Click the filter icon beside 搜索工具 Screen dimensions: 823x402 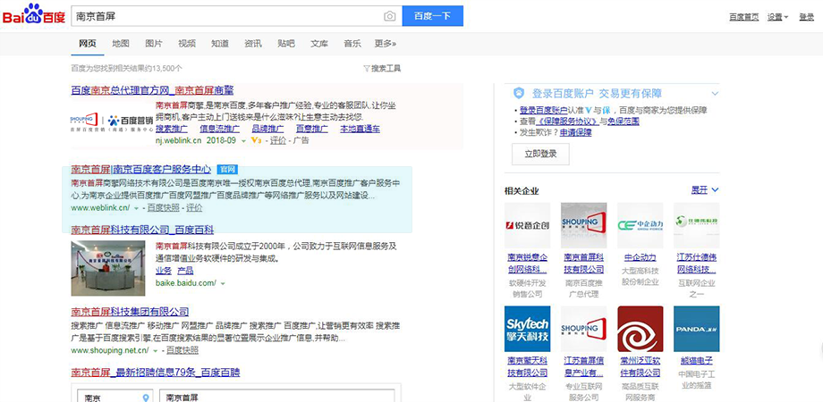click(367, 69)
